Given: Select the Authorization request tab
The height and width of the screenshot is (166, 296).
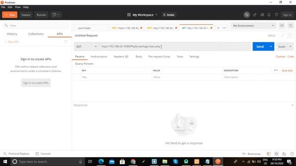Looking at the screenshot, I should (x=99, y=56).
